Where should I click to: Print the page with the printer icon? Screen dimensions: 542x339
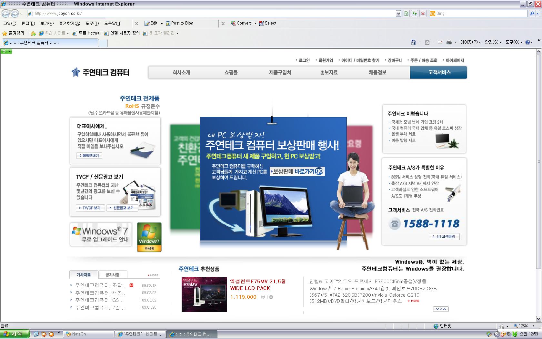tap(449, 42)
